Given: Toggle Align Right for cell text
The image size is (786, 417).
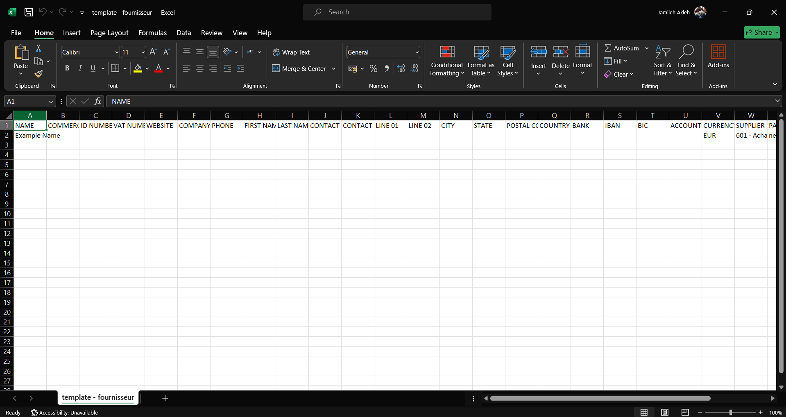Looking at the screenshot, I should pos(213,68).
